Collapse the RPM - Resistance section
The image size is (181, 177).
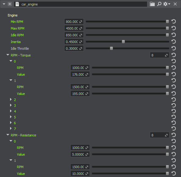8,135
